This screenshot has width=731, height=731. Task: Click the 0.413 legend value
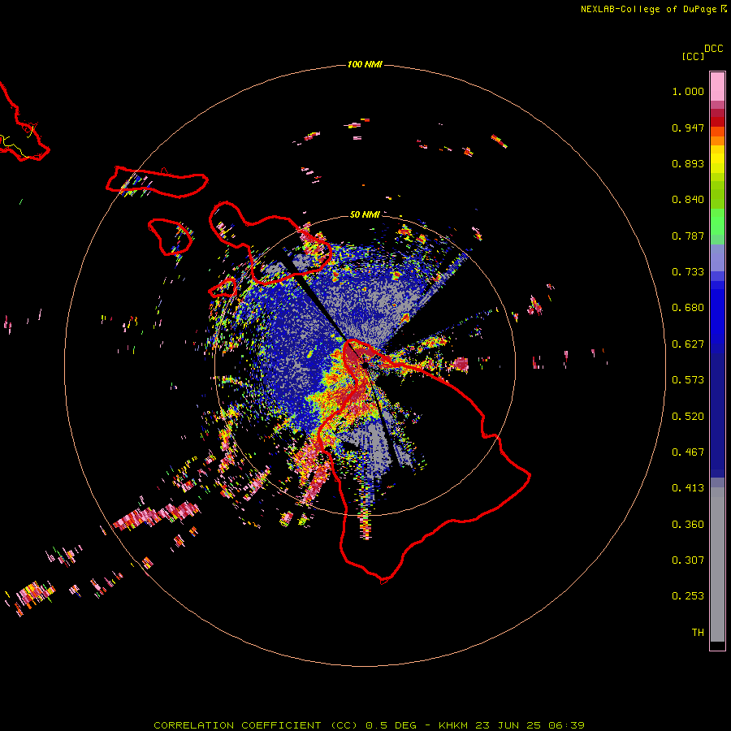pyautogui.click(x=688, y=488)
